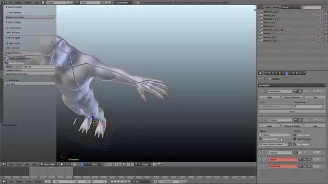Viewport: 328px width, 184px height.
Task: Click the info editor type icon
Action: [4, 3]
